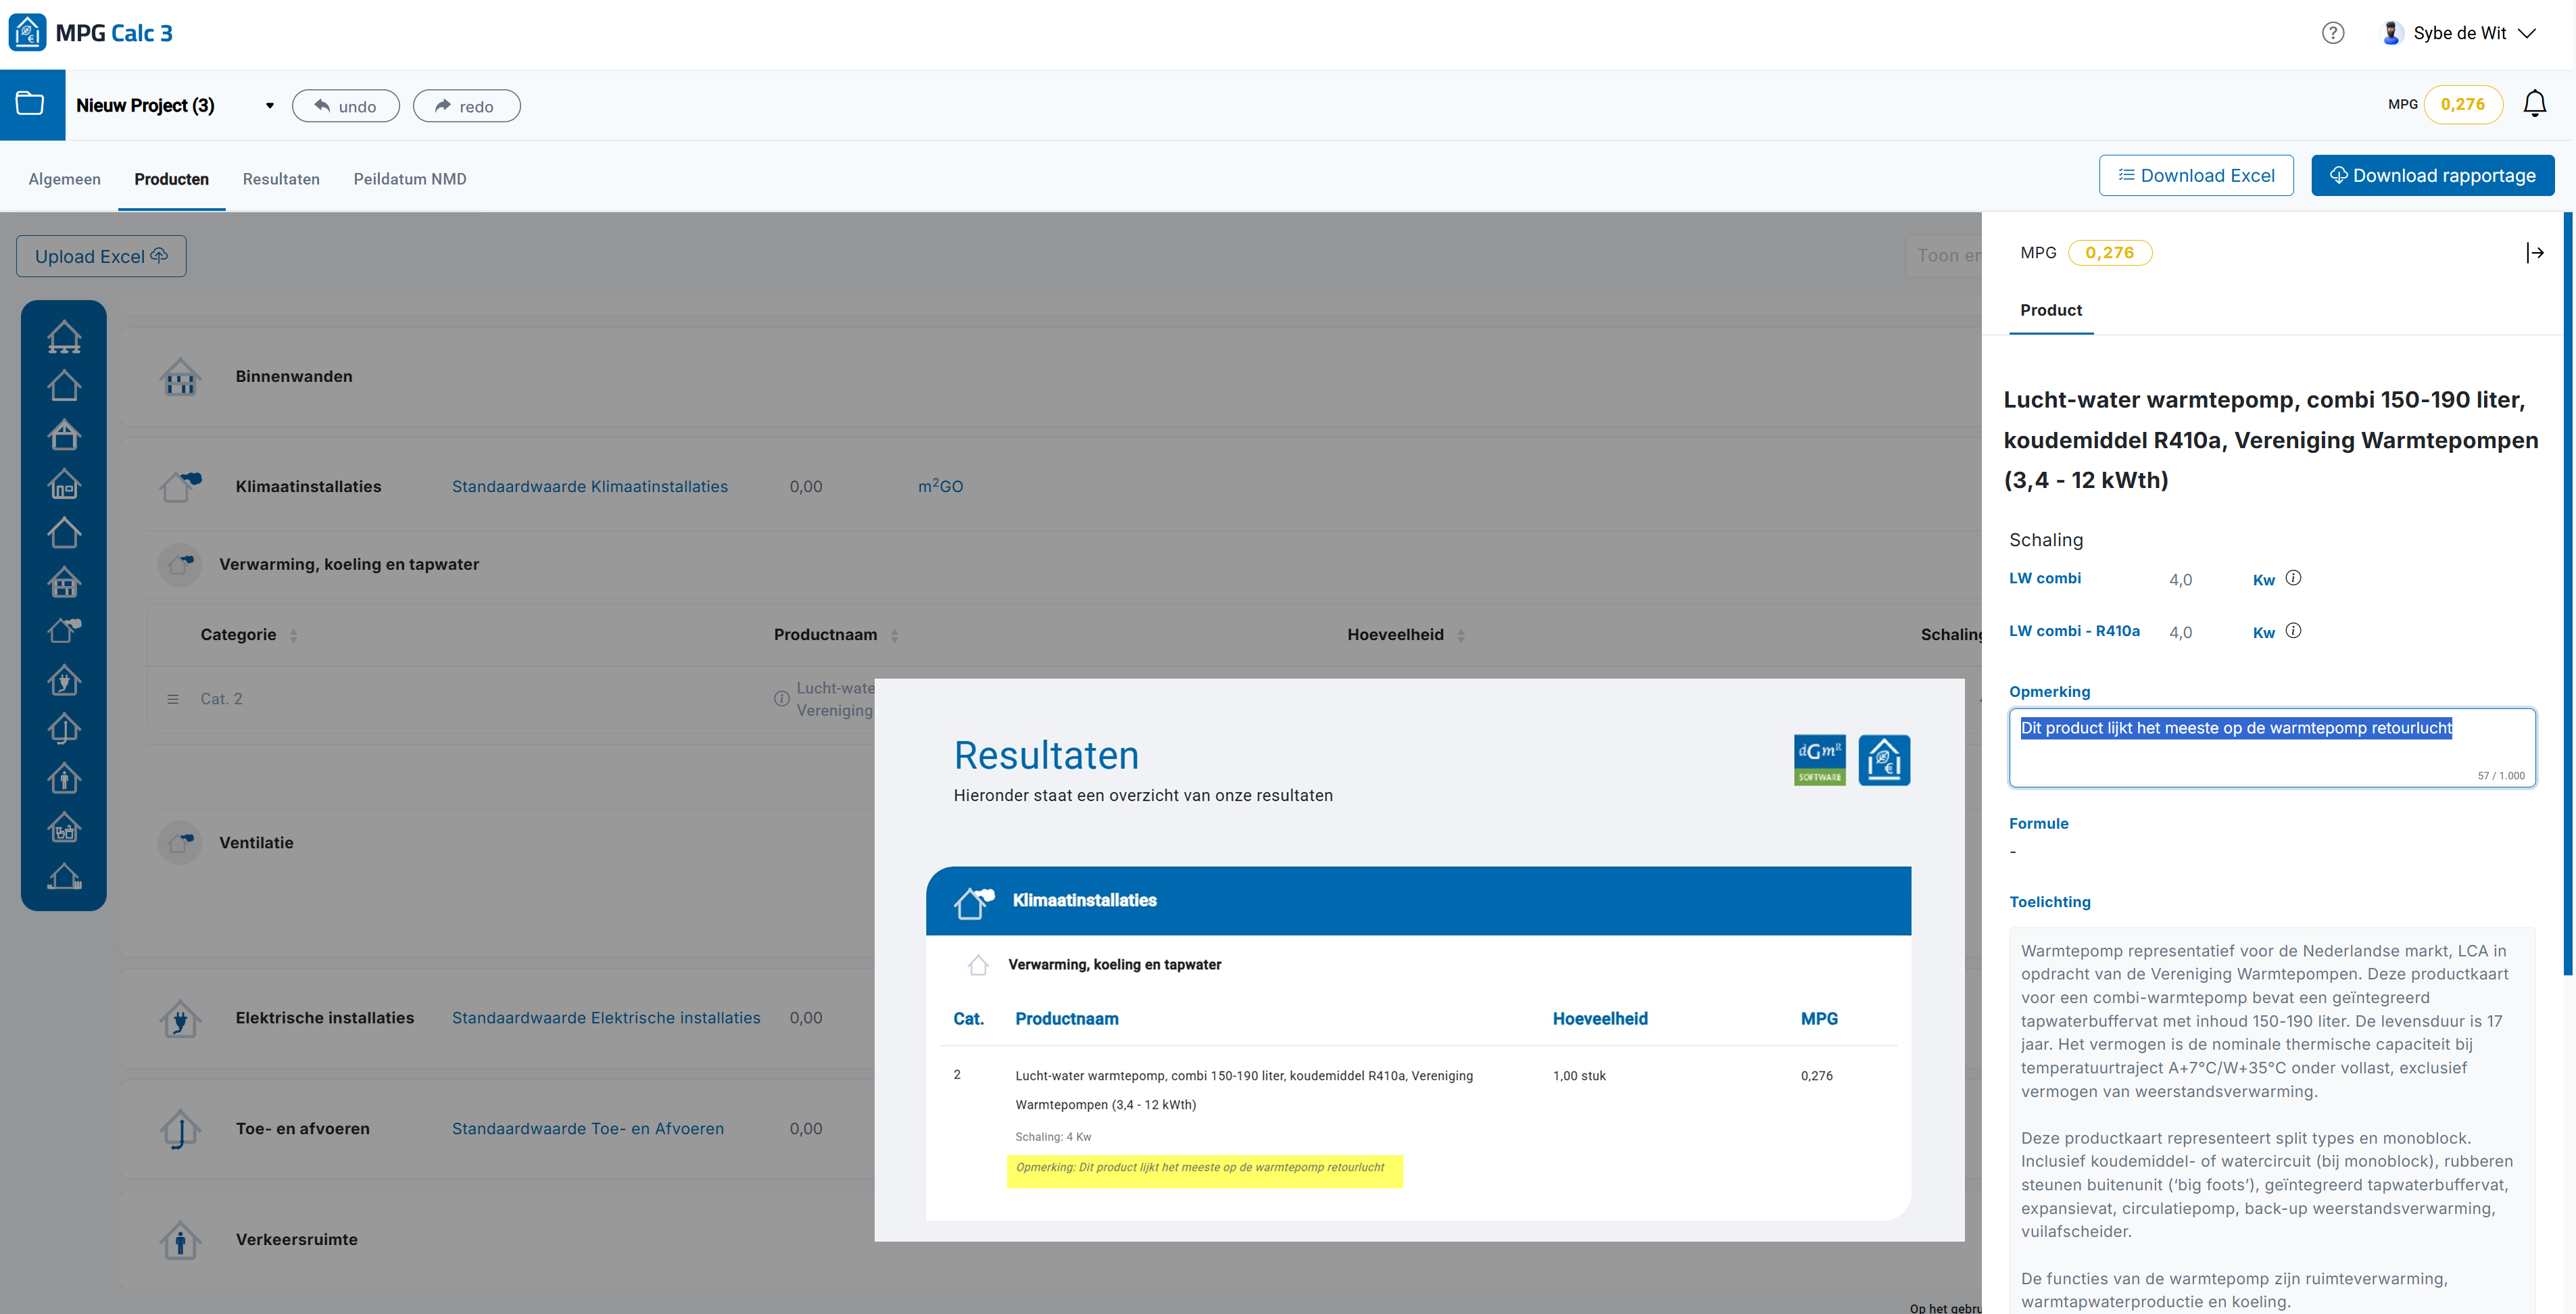Click the Upload Excel button
This screenshot has width=2576, height=1314.
(x=101, y=257)
